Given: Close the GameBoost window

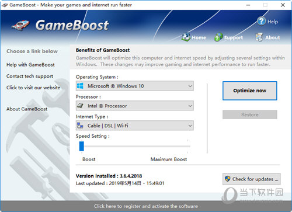Looking at the screenshot, I should [283, 5].
